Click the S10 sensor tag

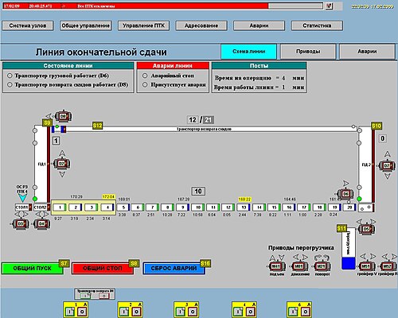click(x=377, y=126)
